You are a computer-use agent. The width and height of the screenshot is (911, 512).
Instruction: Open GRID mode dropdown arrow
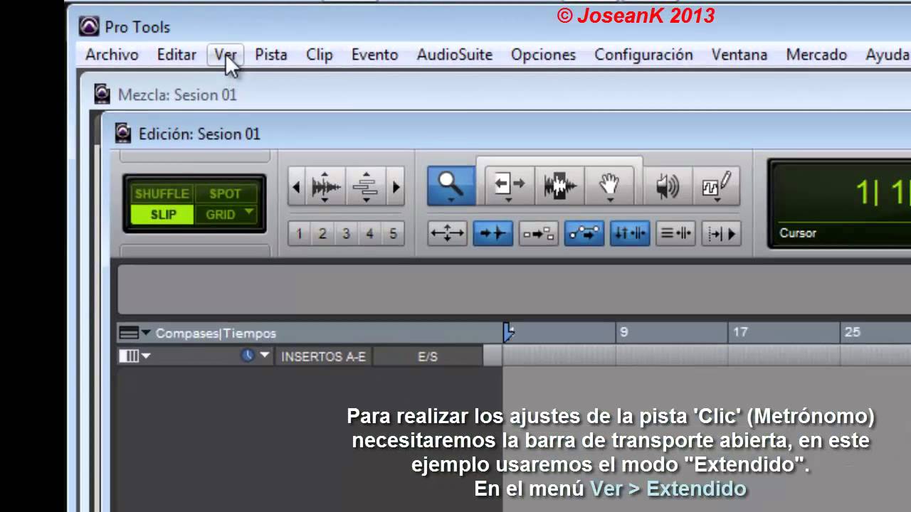pos(248,213)
